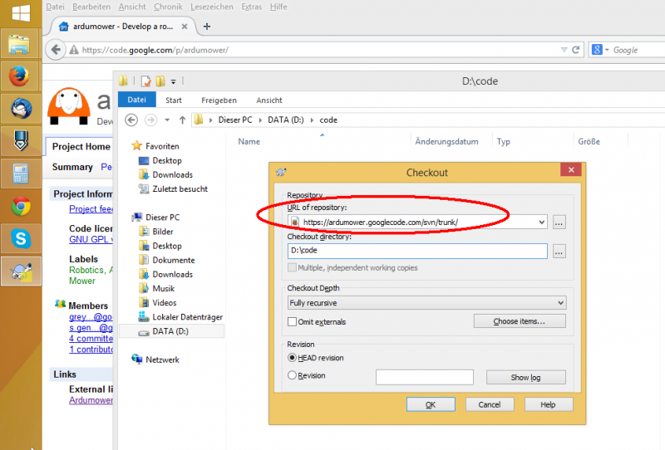Open Start tab in Explorer ribbon
Viewport: 665px width, 450px height.
point(174,100)
